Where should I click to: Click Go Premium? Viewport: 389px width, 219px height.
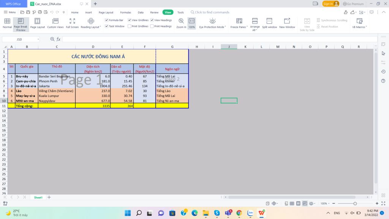[x=353, y=4]
